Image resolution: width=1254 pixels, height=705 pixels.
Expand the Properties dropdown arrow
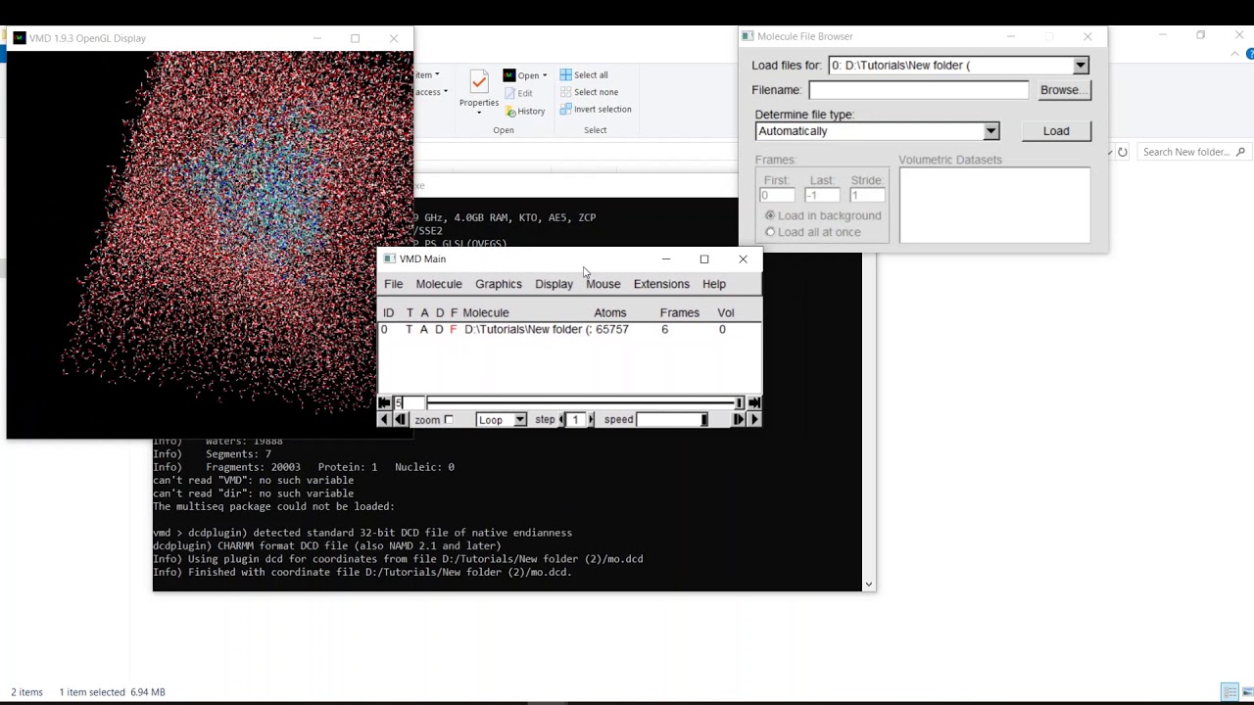coord(479,112)
